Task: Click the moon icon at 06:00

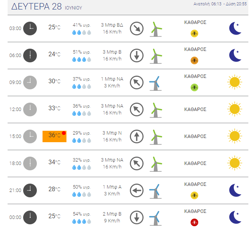Action: 235,55
